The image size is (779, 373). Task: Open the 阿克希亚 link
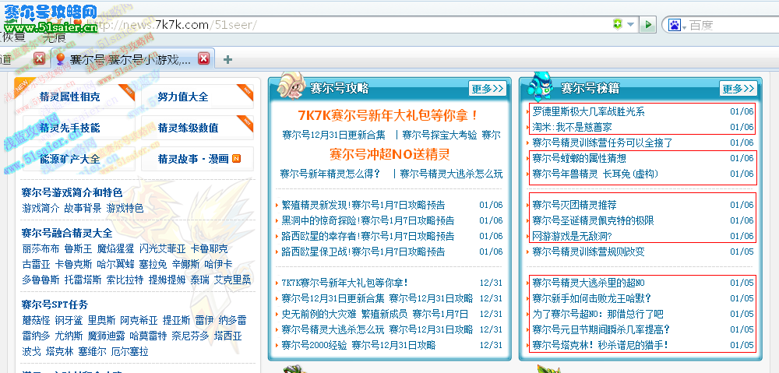point(139,320)
